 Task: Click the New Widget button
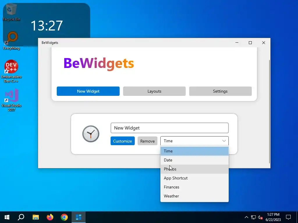88,91
